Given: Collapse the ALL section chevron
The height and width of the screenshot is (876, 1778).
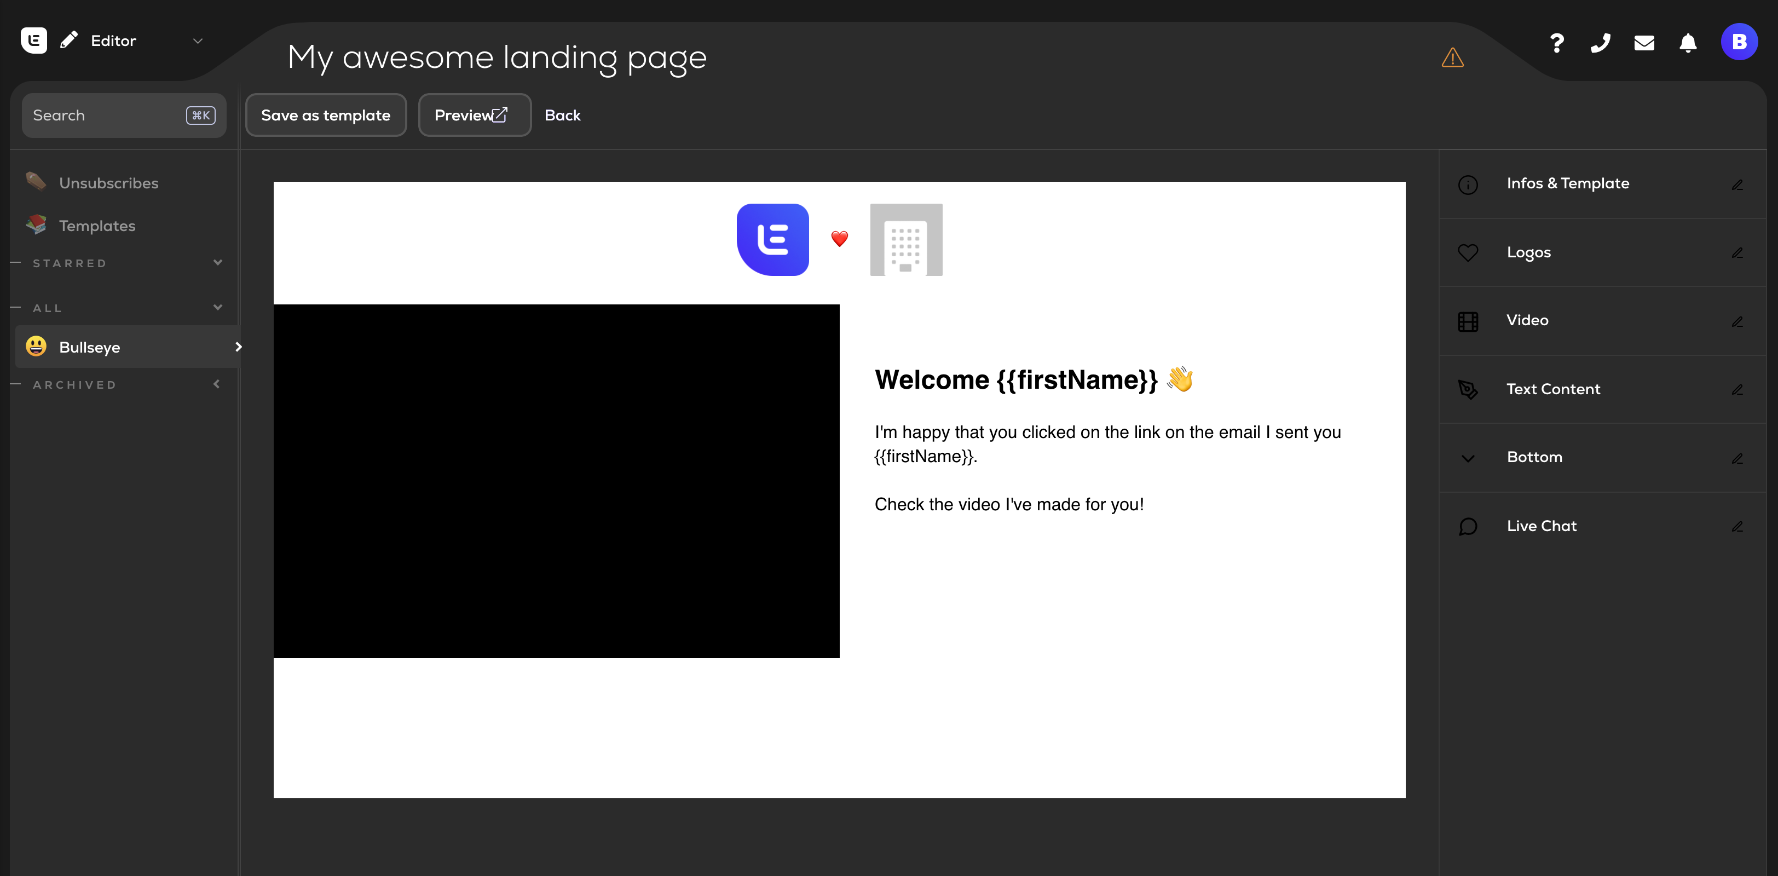Looking at the screenshot, I should pyautogui.click(x=217, y=307).
